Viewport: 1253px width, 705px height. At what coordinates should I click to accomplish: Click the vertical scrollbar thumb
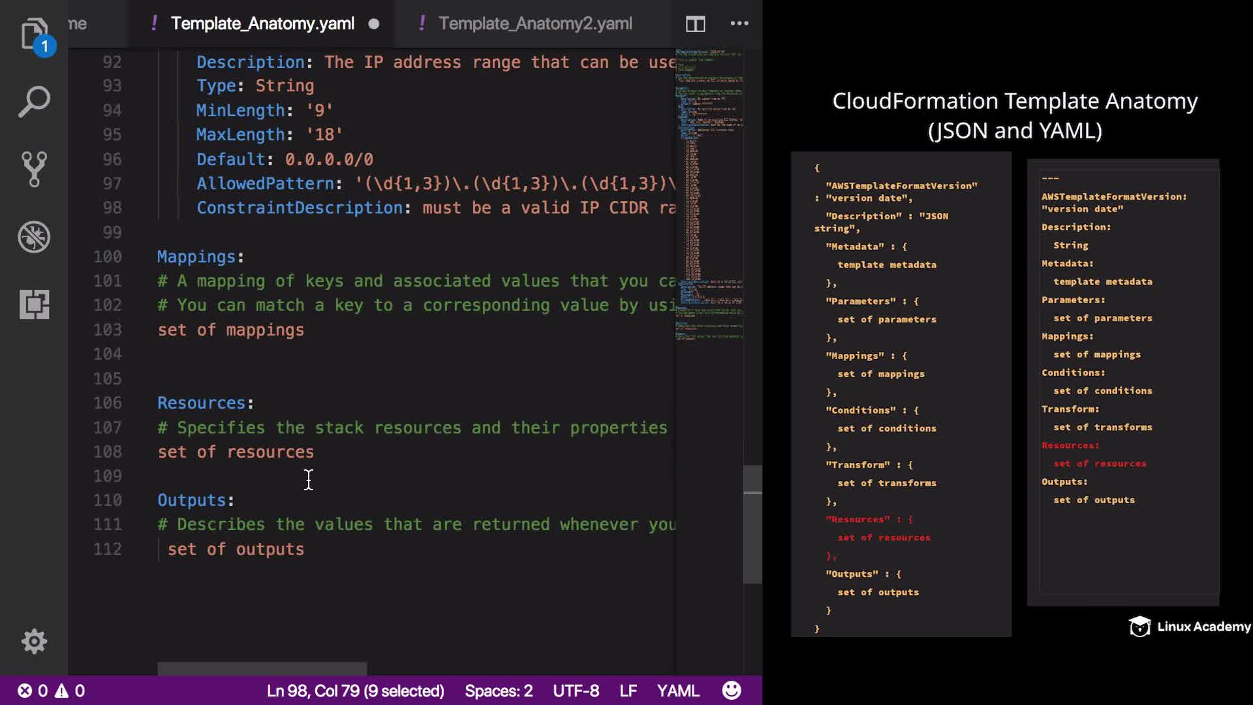[x=752, y=524]
